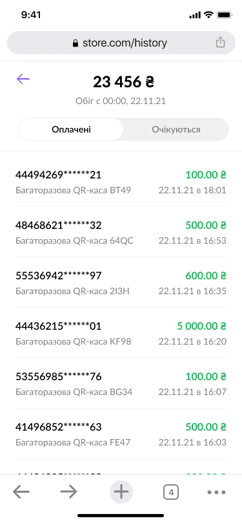Open transaction 48468621******32

[x=121, y=232]
